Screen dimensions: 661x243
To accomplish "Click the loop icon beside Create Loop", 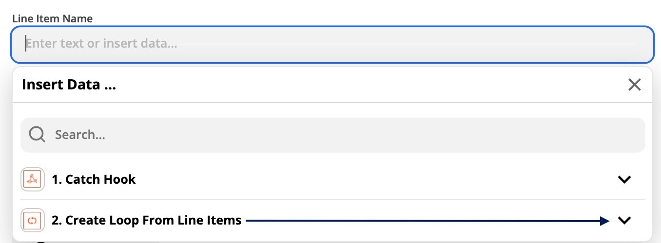I will [x=33, y=220].
